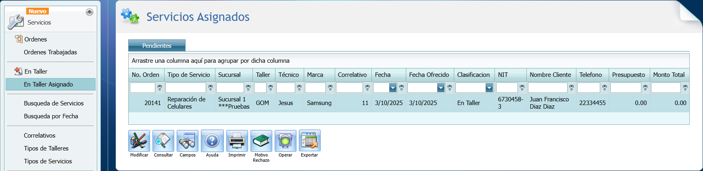Click the Imprimir printer icon
Viewport: 703px width, 171px height.
tap(237, 140)
